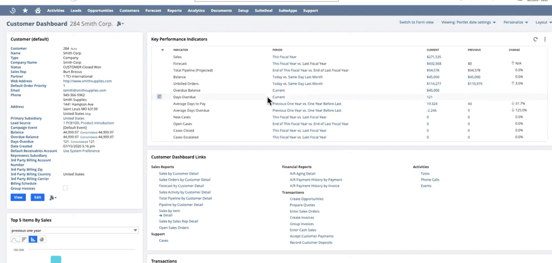Click up arrow in Forecast change column

[x=513, y=64]
